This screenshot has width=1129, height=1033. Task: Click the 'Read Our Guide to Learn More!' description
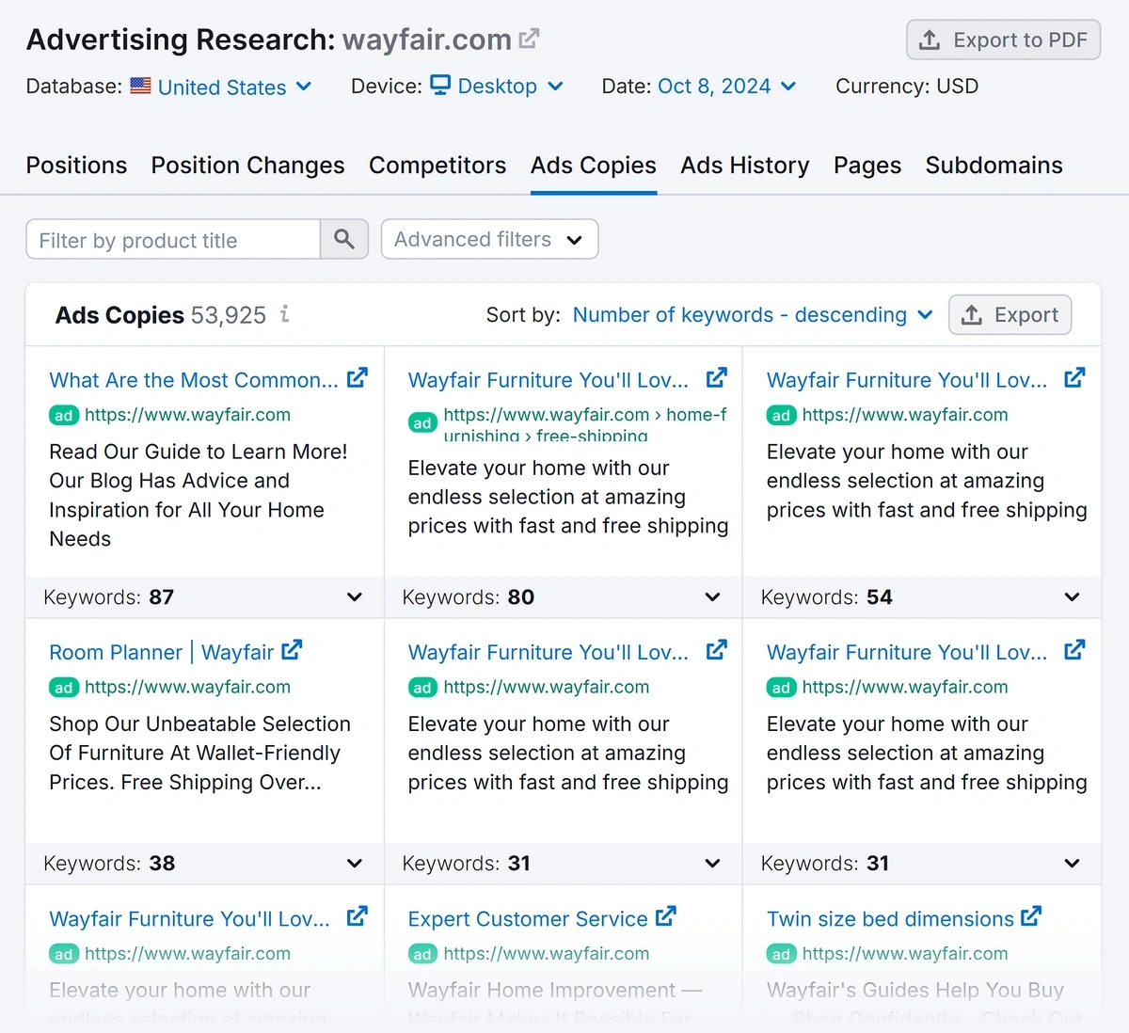click(199, 495)
